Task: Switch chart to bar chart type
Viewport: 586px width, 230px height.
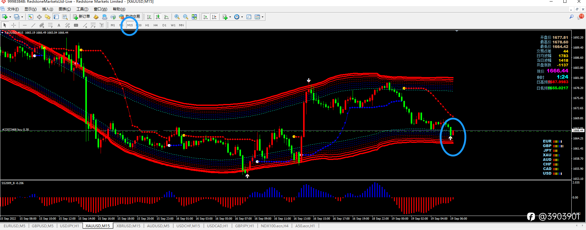Action: pos(149,17)
